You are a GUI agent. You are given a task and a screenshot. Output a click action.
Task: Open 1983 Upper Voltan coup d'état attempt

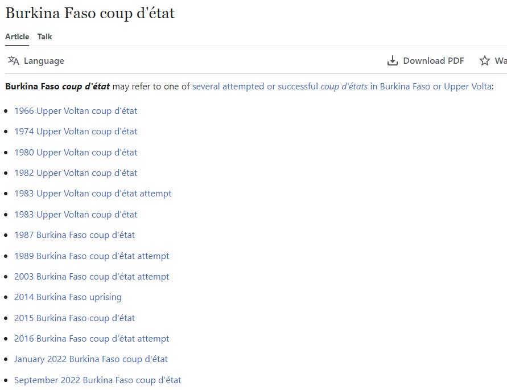(93, 194)
